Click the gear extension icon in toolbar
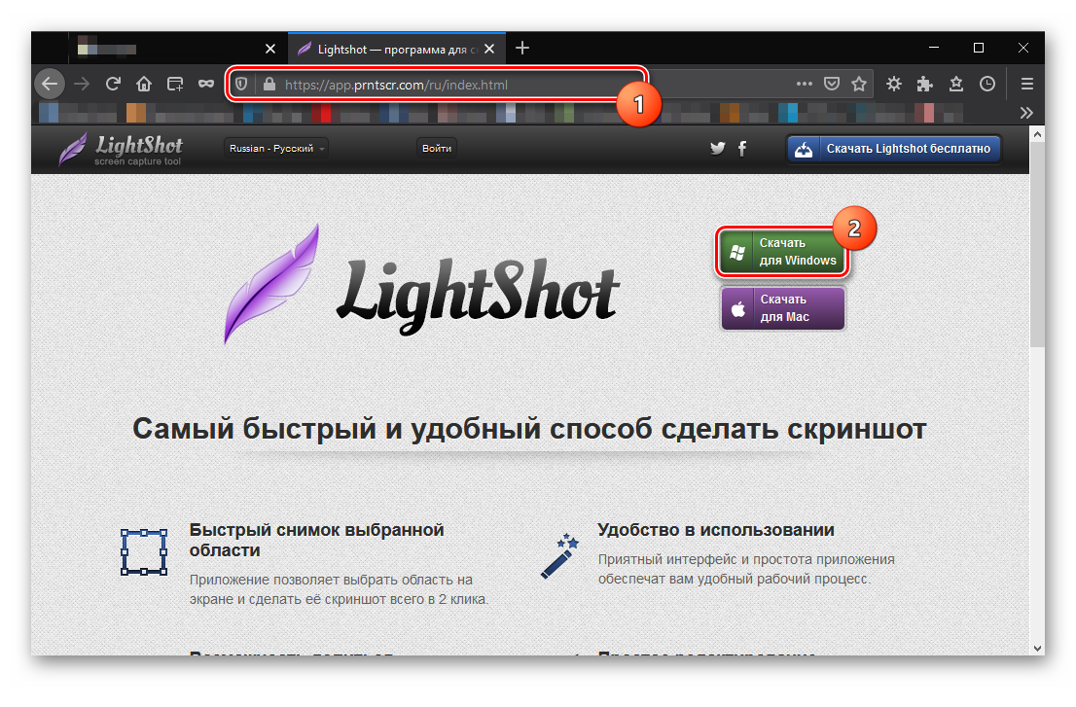 pos(893,84)
